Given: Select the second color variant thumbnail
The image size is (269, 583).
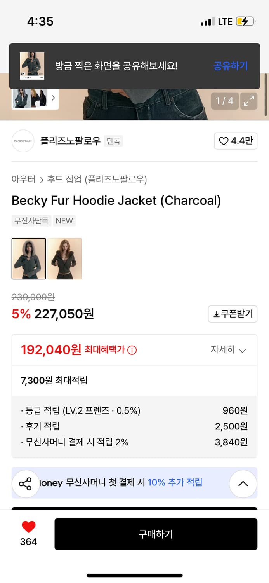Looking at the screenshot, I should [65, 258].
